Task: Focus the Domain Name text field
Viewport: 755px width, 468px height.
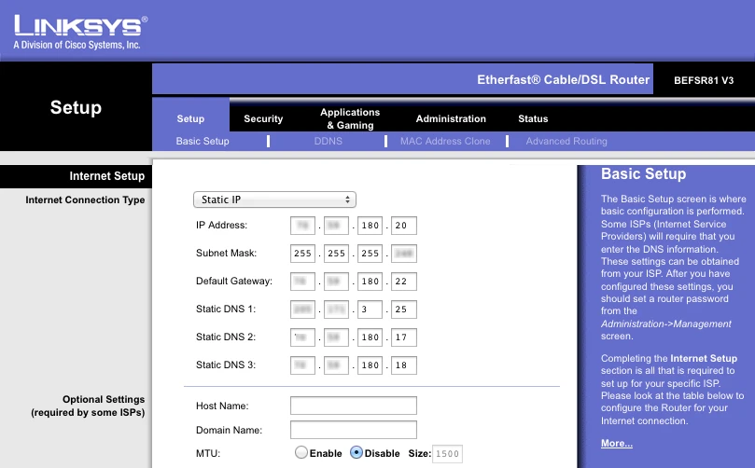Action: tap(353, 430)
